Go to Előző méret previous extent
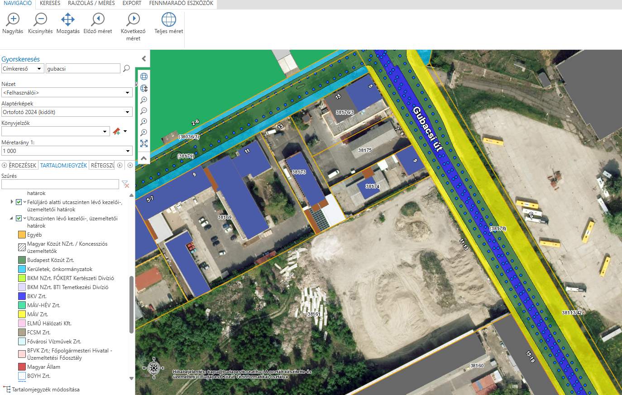This screenshot has height=395, width=622. click(x=98, y=24)
